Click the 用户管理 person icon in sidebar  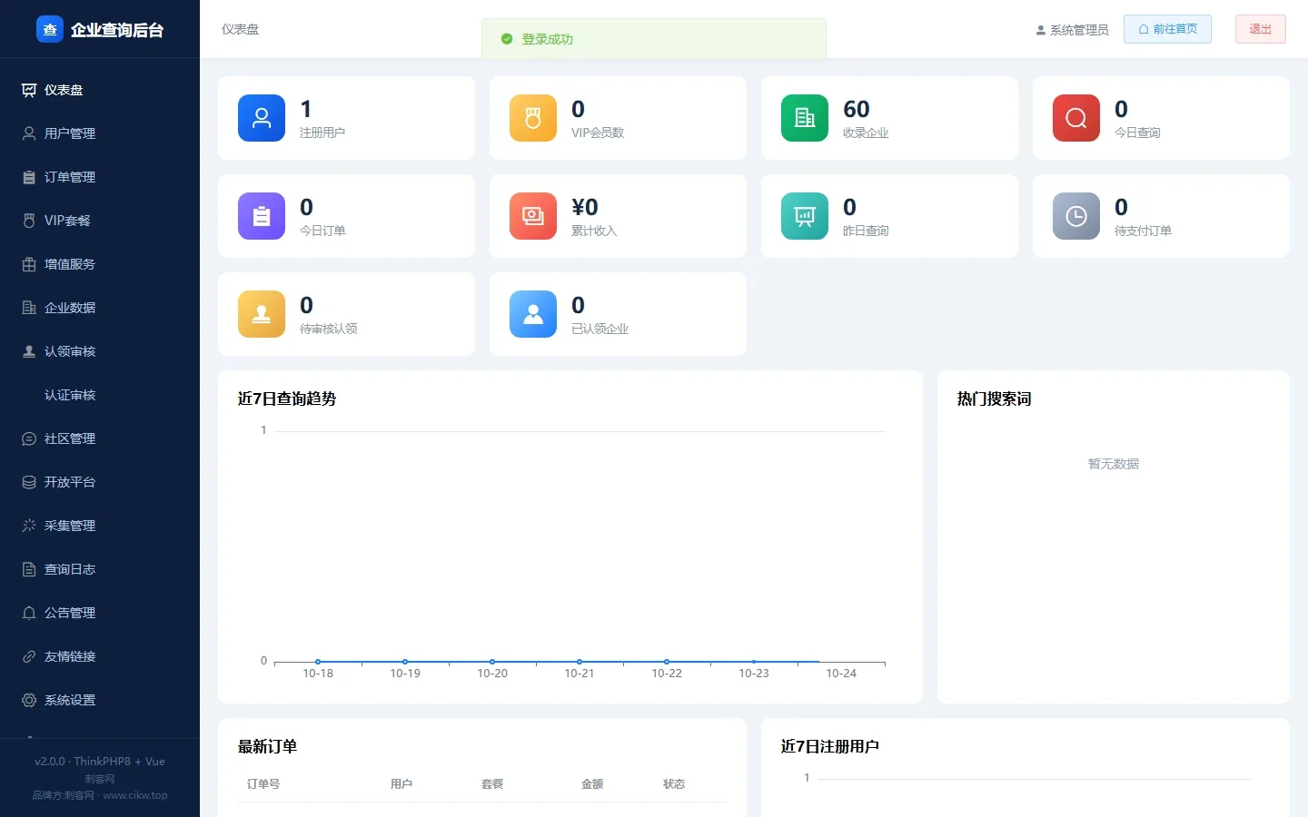[29, 133]
